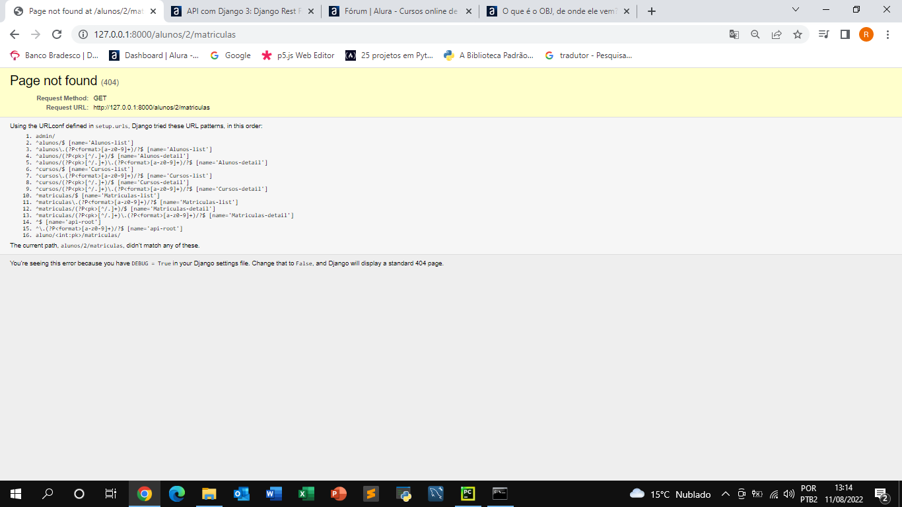The image size is (902, 507).
Task: Open the zoom magnifier icon in address bar
Action: (755, 34)
